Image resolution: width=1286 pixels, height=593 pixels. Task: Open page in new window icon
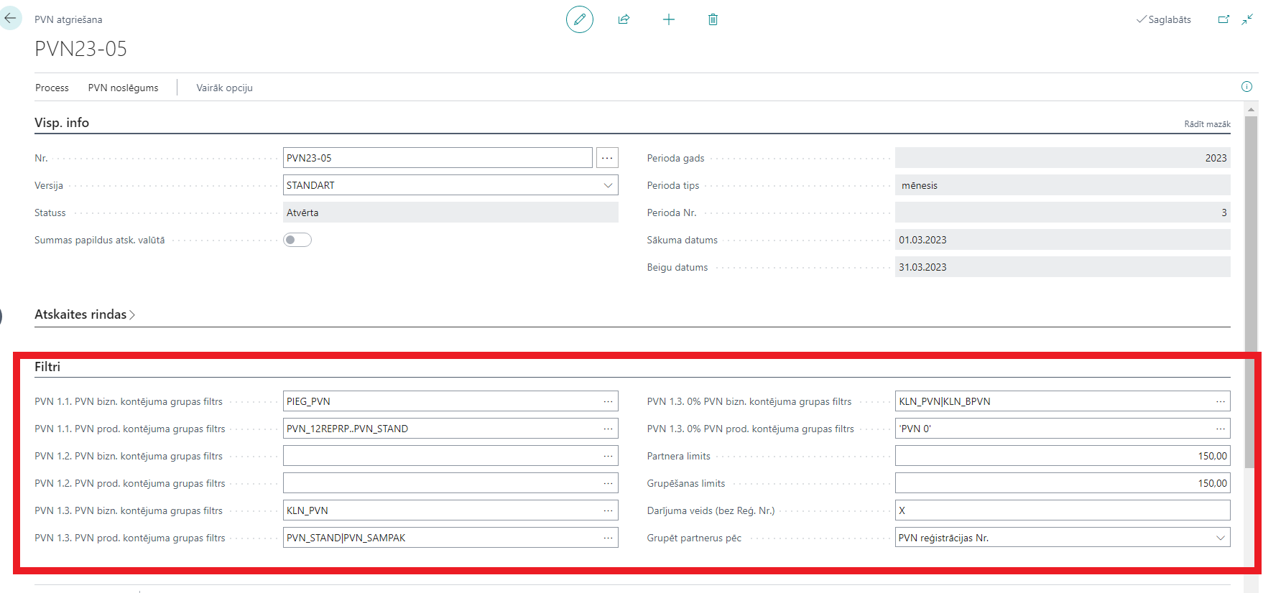point(1223,19)
